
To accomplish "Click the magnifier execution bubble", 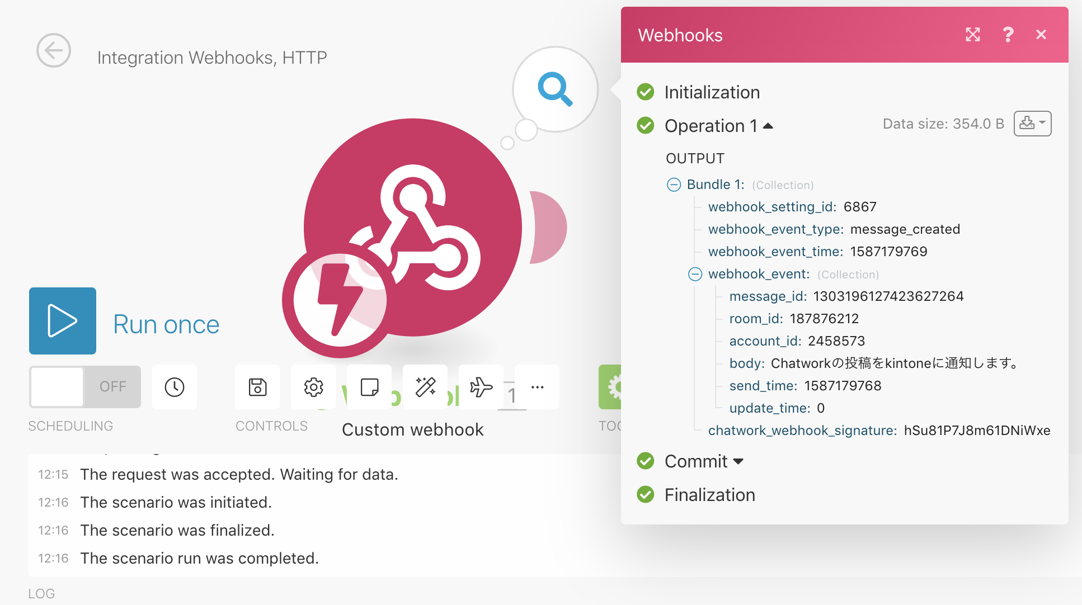I will [x=555, y=89].
